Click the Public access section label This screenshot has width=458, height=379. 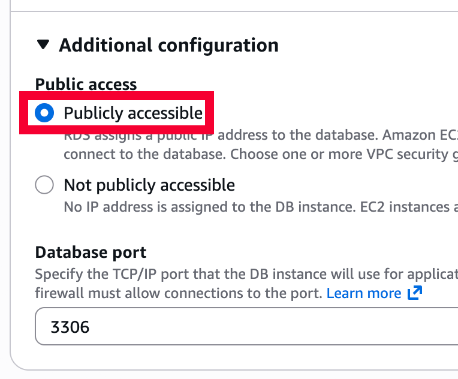pyautogui.click(x=86, y=85)
